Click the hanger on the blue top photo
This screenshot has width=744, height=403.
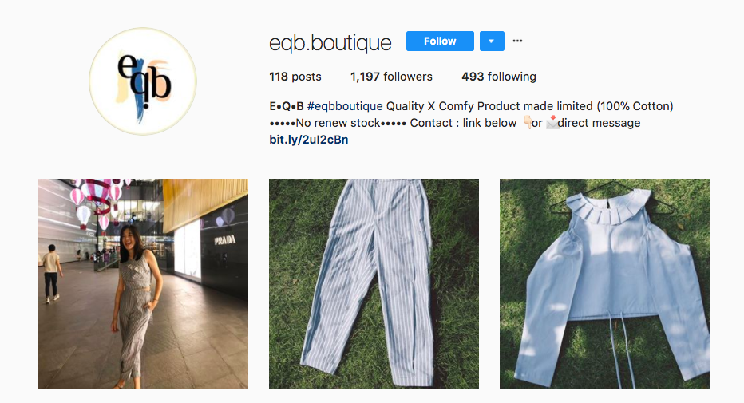click(612, 197)
